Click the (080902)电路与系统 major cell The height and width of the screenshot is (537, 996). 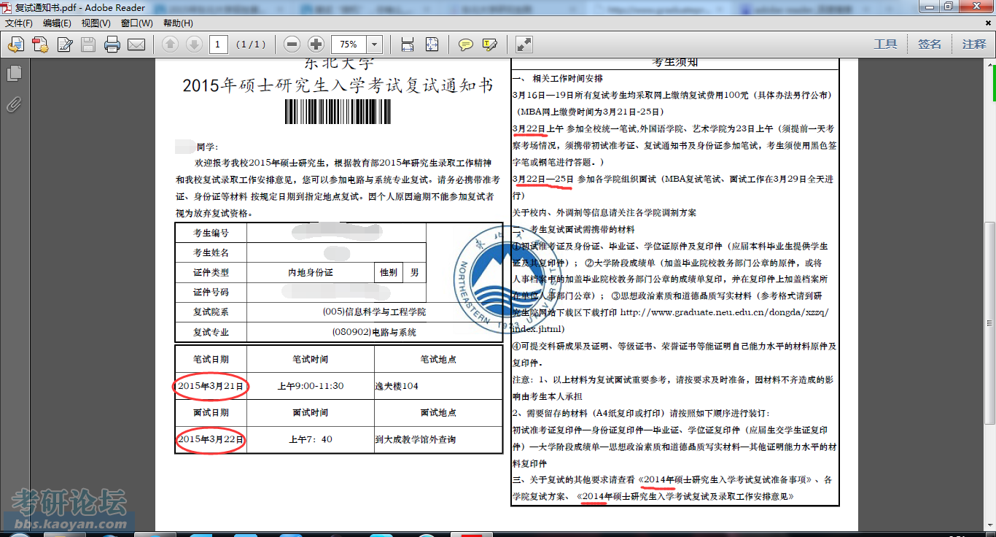[374, 332]
